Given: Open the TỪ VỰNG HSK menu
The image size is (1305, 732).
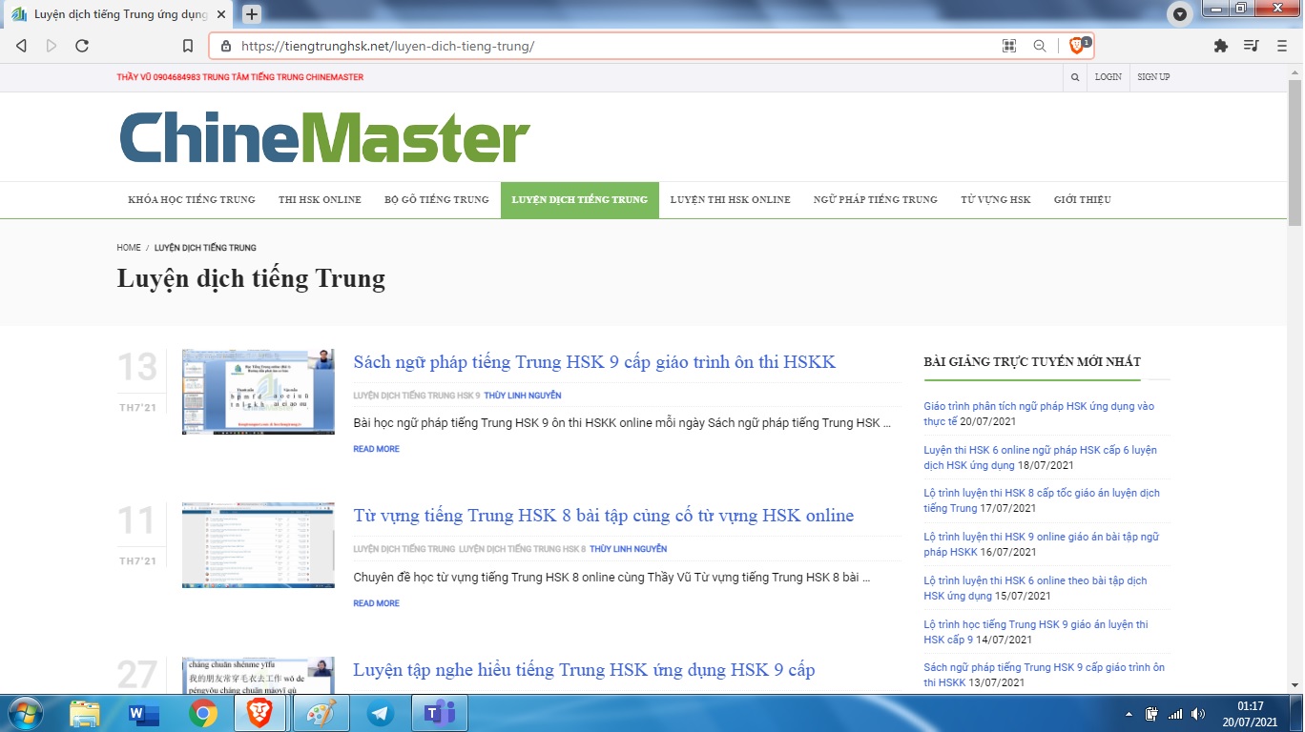Looking at the screenshot, I should 996,200.
